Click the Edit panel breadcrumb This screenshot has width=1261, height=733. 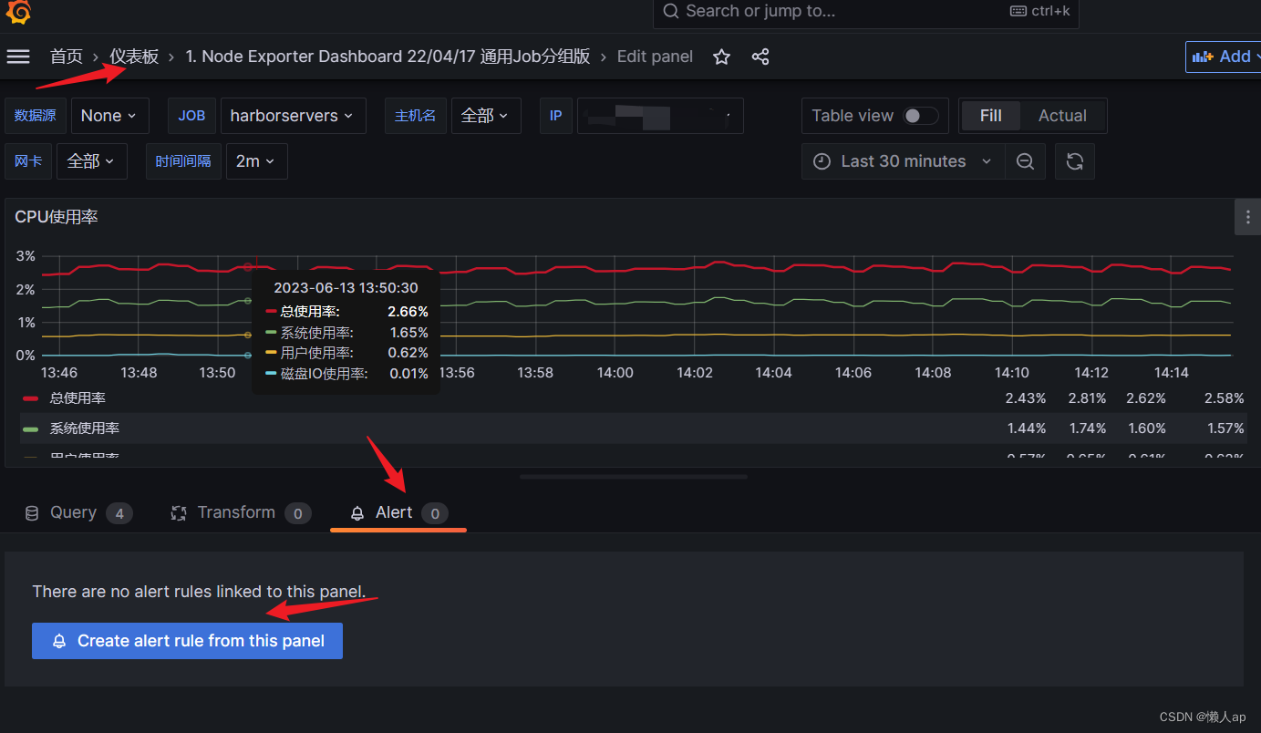655,57
